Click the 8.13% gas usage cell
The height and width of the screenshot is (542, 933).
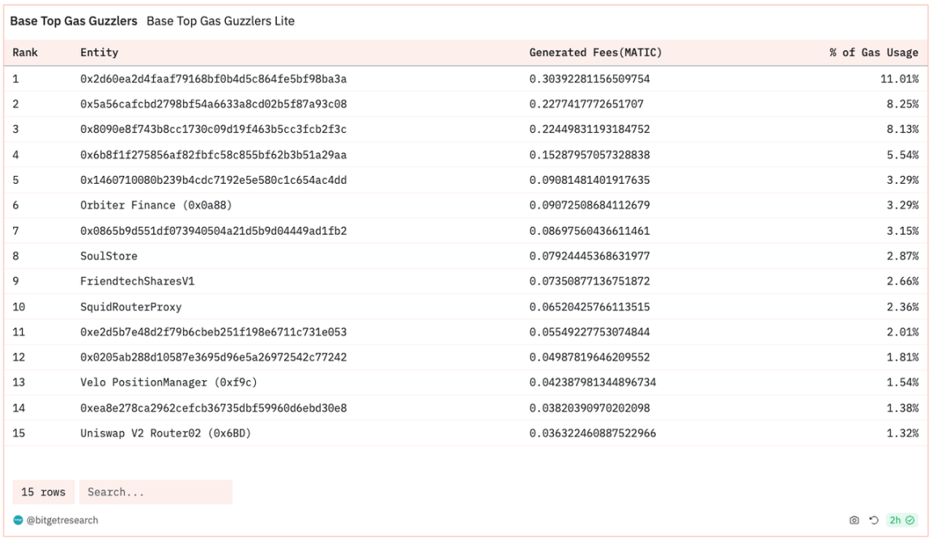903,129
